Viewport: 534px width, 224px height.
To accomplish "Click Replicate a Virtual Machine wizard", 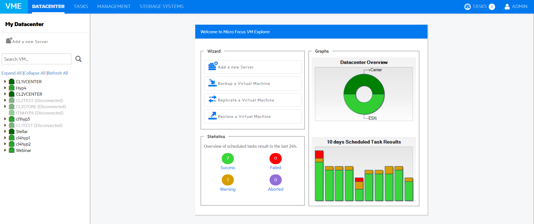I will (x=253, y=100).
